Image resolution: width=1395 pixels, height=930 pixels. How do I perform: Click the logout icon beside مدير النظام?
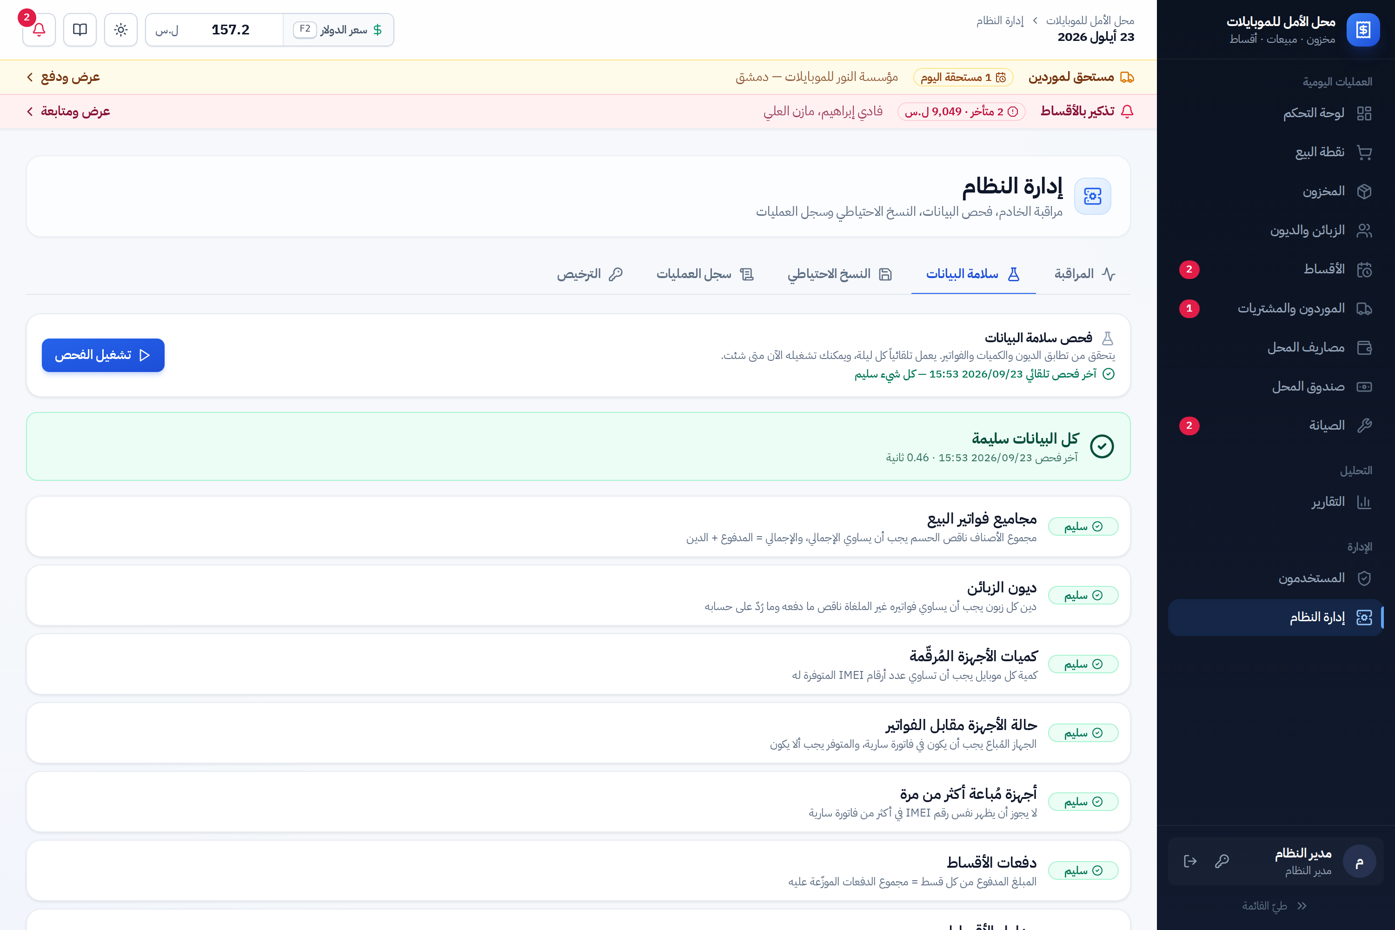[1190, 861]
